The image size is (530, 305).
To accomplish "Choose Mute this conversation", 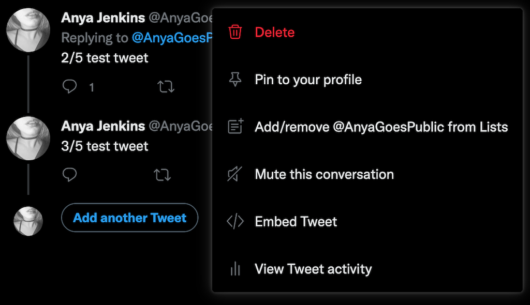I will tap(324, 174).
